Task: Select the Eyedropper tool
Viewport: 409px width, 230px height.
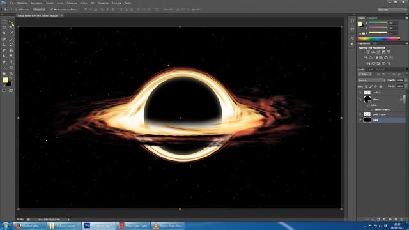Action: (12, 33)
